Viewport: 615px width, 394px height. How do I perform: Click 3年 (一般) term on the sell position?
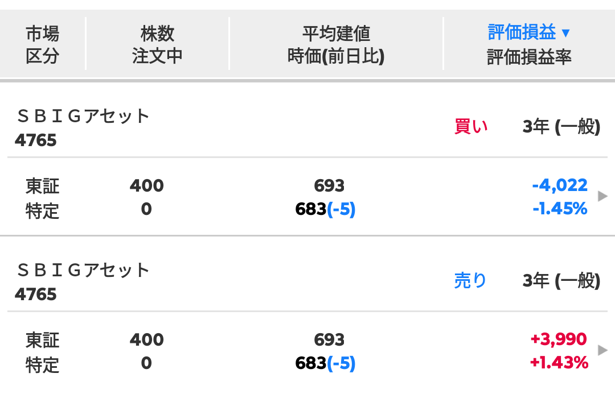pos(561,281)
